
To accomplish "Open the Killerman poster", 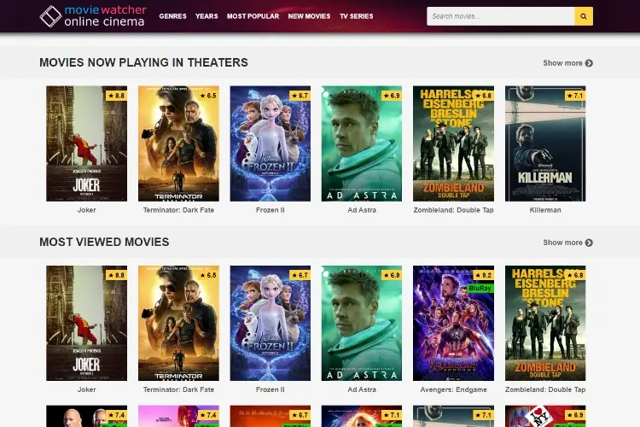I will point(545,143).
